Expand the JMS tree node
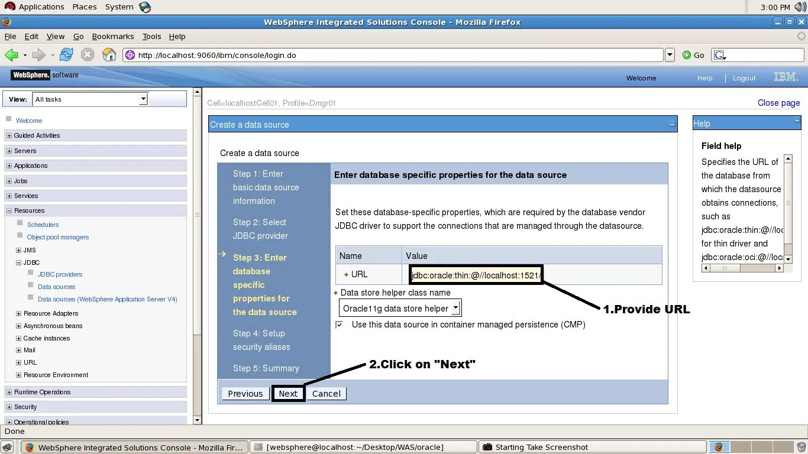This screenshot has height=454, width=808. 18,250
